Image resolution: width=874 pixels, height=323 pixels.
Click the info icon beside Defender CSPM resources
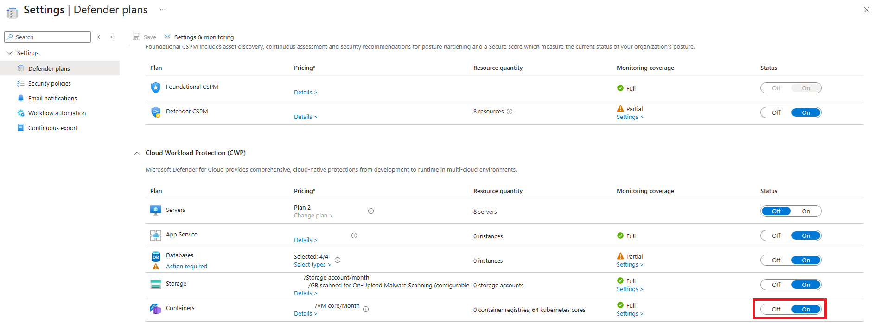pyautogui.click(x=510, y=112)
